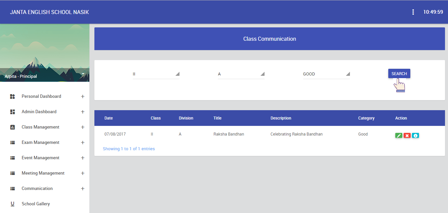Click the green edit icon for Raksha Bandhan
The image size is (448, 213).
(399, 136)
